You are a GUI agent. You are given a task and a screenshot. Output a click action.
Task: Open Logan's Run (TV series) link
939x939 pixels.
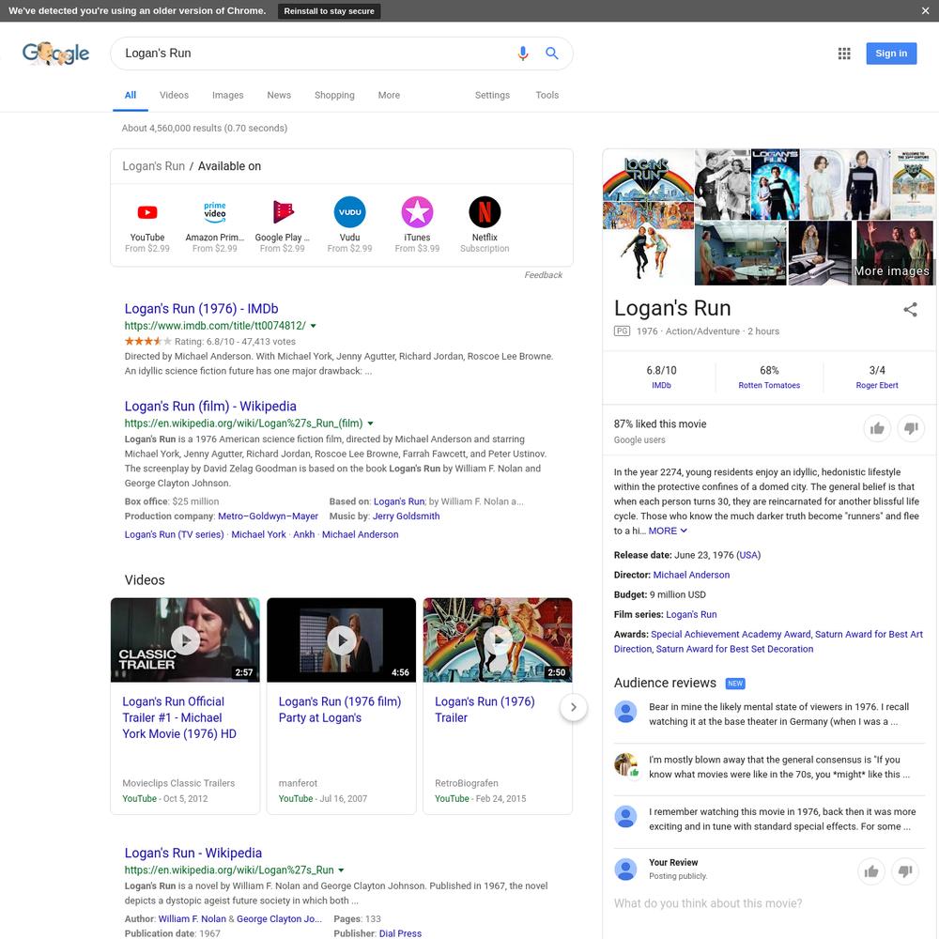[x=175, y=535]
